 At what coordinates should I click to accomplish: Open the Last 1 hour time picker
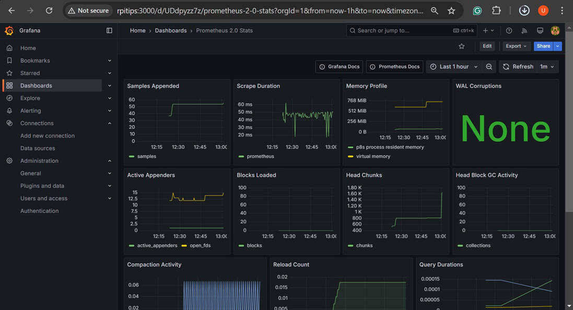click(x=453, y=67)
